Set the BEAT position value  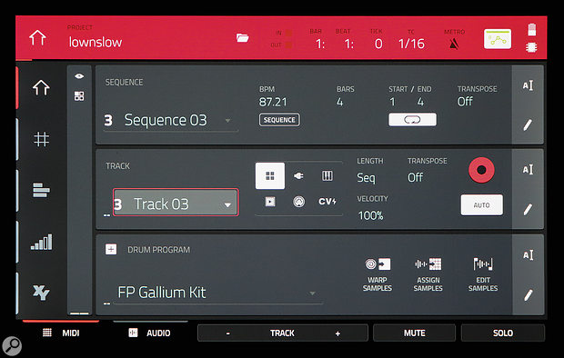(349, 44)
